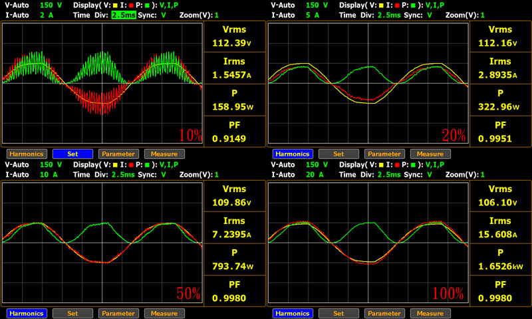Viewport: 532px width, 319px height.
Task: Click V-Auto 150 V in the 100% panel
Action: (317, 165)
